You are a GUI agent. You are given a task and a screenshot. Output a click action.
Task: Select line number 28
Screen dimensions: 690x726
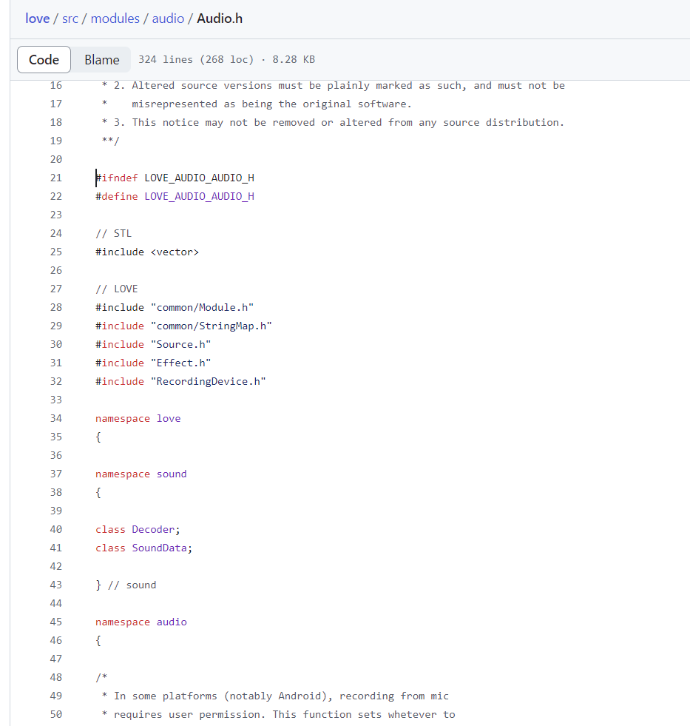[56, 307]
